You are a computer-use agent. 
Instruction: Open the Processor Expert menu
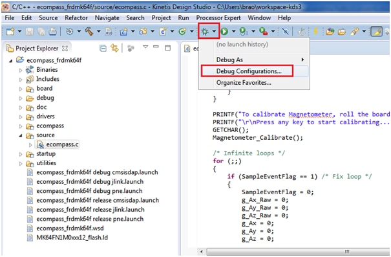pyautogui.click(x=218, y=18)
